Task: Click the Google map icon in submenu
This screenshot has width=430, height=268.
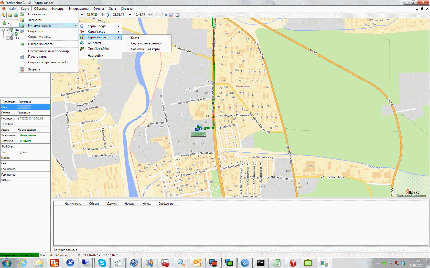Action: 82,26
